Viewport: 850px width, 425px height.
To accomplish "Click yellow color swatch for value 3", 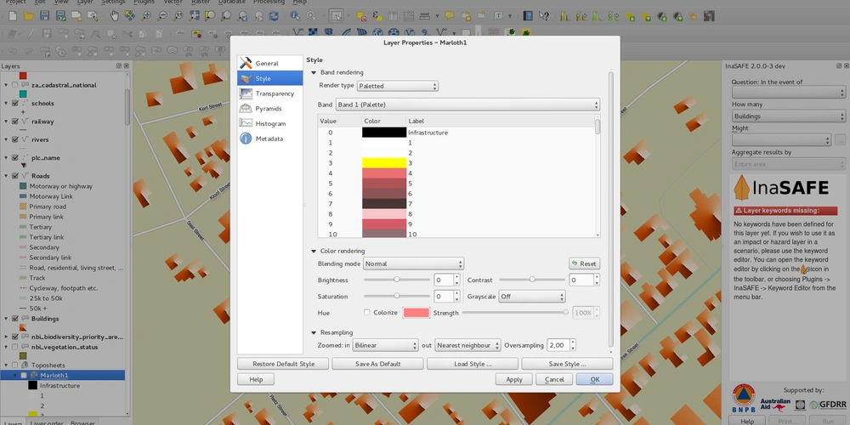I will (x=384, y=163).
